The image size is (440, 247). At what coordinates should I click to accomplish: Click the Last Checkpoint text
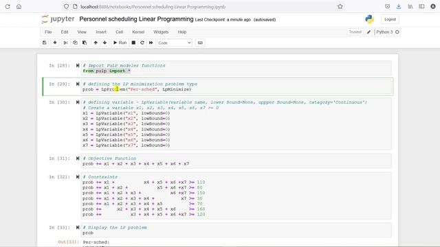pos(223,20)
